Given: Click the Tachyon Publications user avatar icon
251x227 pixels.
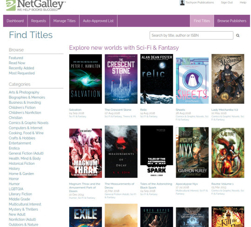Looking at the screenshot, I should pos(182,3).
